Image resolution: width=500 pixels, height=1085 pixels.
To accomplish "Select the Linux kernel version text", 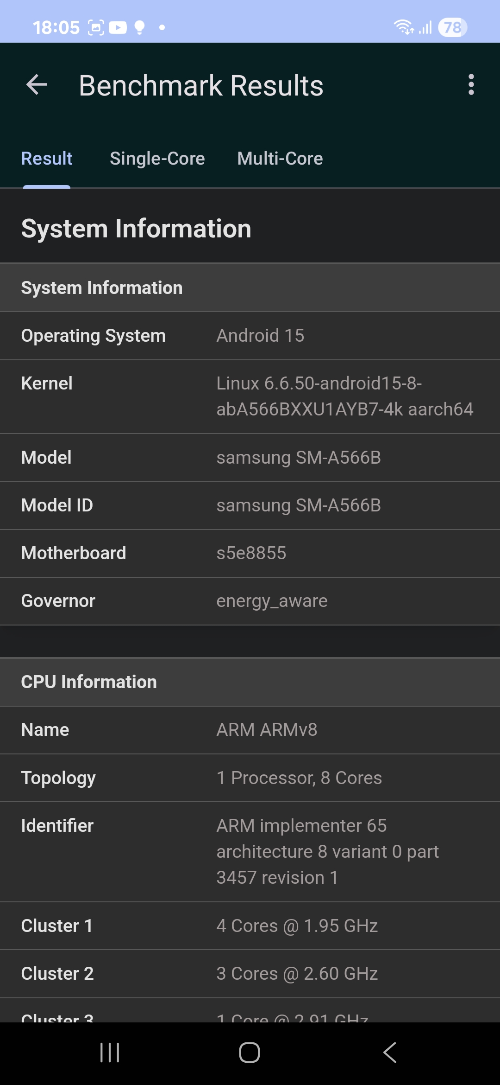I will click(345, 396).
